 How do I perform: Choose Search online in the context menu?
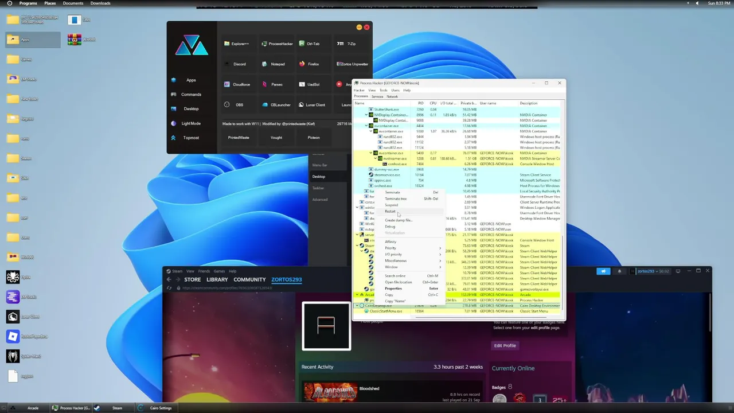coord(412,276)
